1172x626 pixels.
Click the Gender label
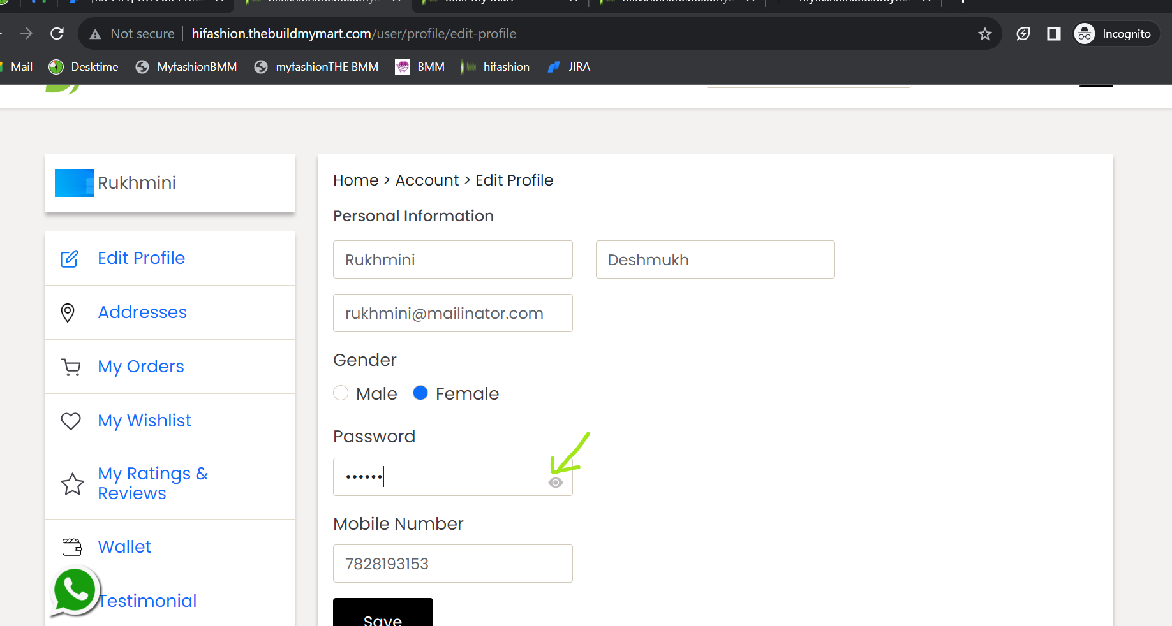pyautogui.click(x=365, y=360)
